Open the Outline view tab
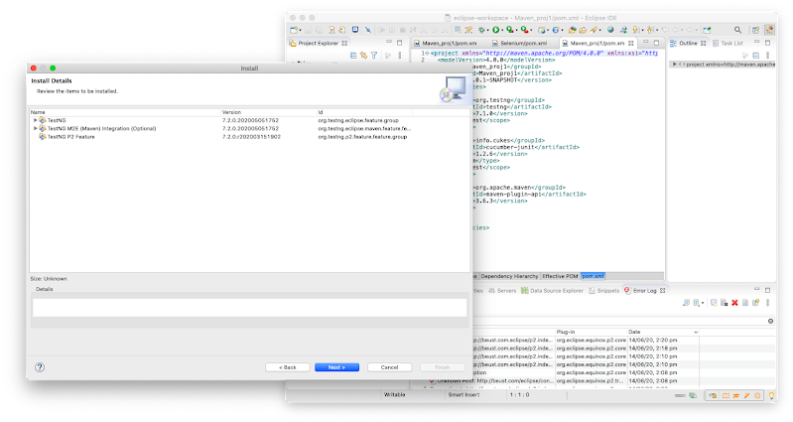The width and height of the screenshot is (793, 422). [x=688, y=44]
